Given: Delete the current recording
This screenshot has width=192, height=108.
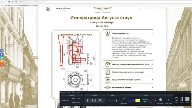Looking at the screenshot, I should click(x=176, y=100).
